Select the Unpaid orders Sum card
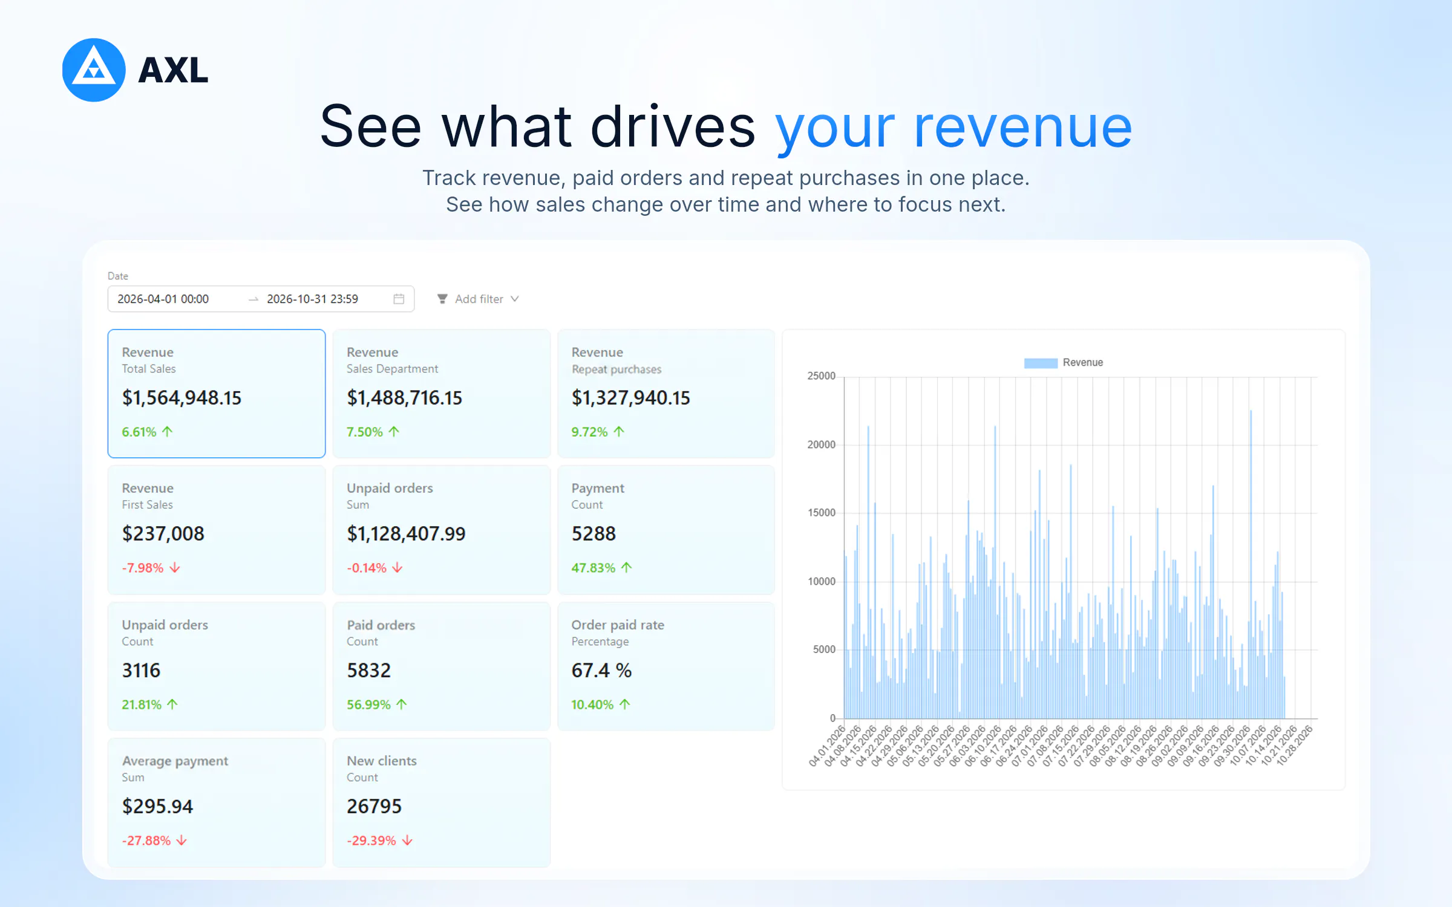Screen dimensions: 1452x907 pyautogui.click(x=442, y=530)
